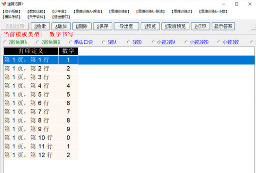This screenshot has height=173, width=256.
Task: Select the 小数3数 radio button
Action: pyautogui.click(x=219, y=42)
